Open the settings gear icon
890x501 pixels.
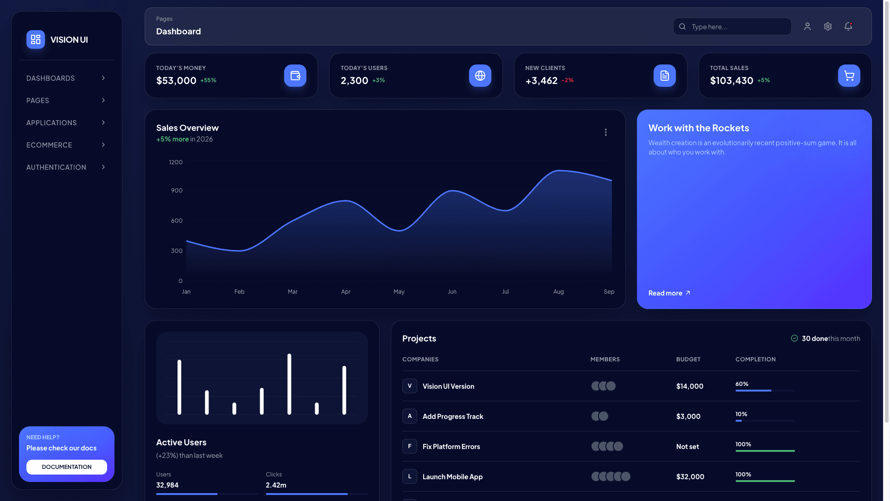coord(828,26)
